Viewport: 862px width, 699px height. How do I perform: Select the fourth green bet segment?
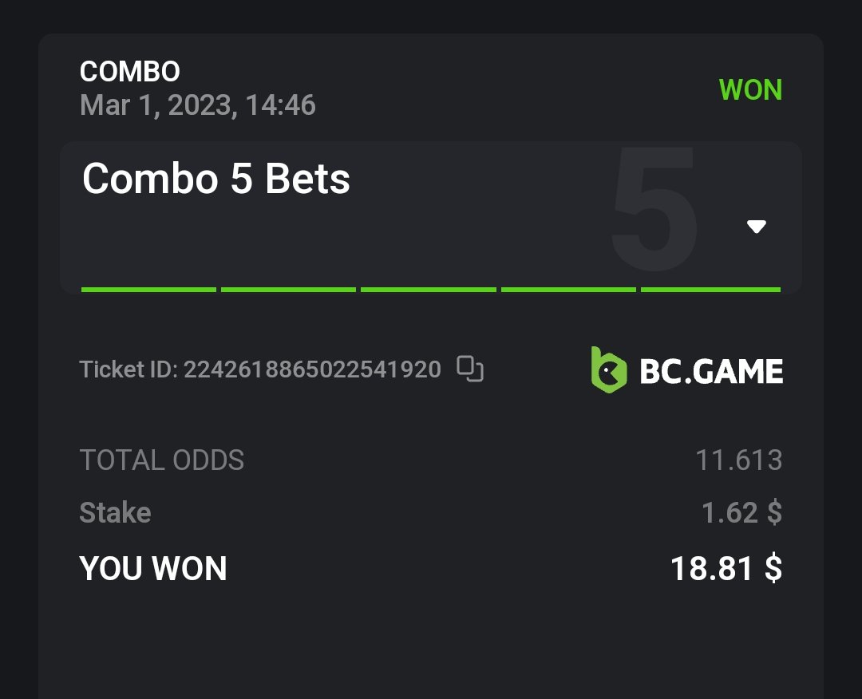pyautogui.click(x=568, y=289)
